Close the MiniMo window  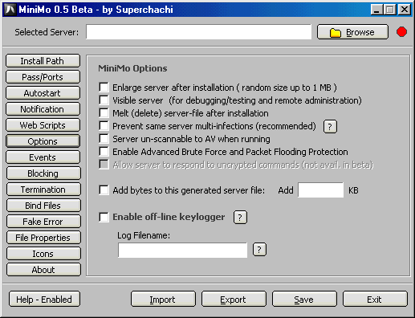point(405,10)
